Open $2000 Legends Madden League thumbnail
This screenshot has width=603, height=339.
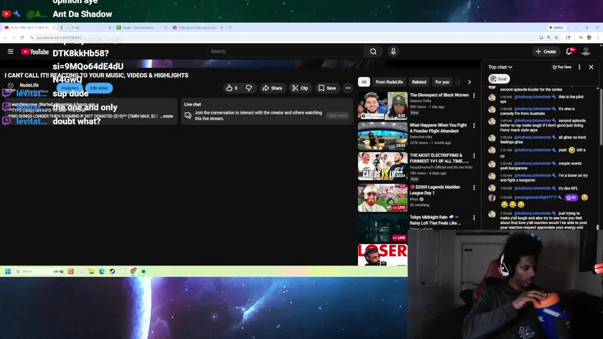coord(383,197)
